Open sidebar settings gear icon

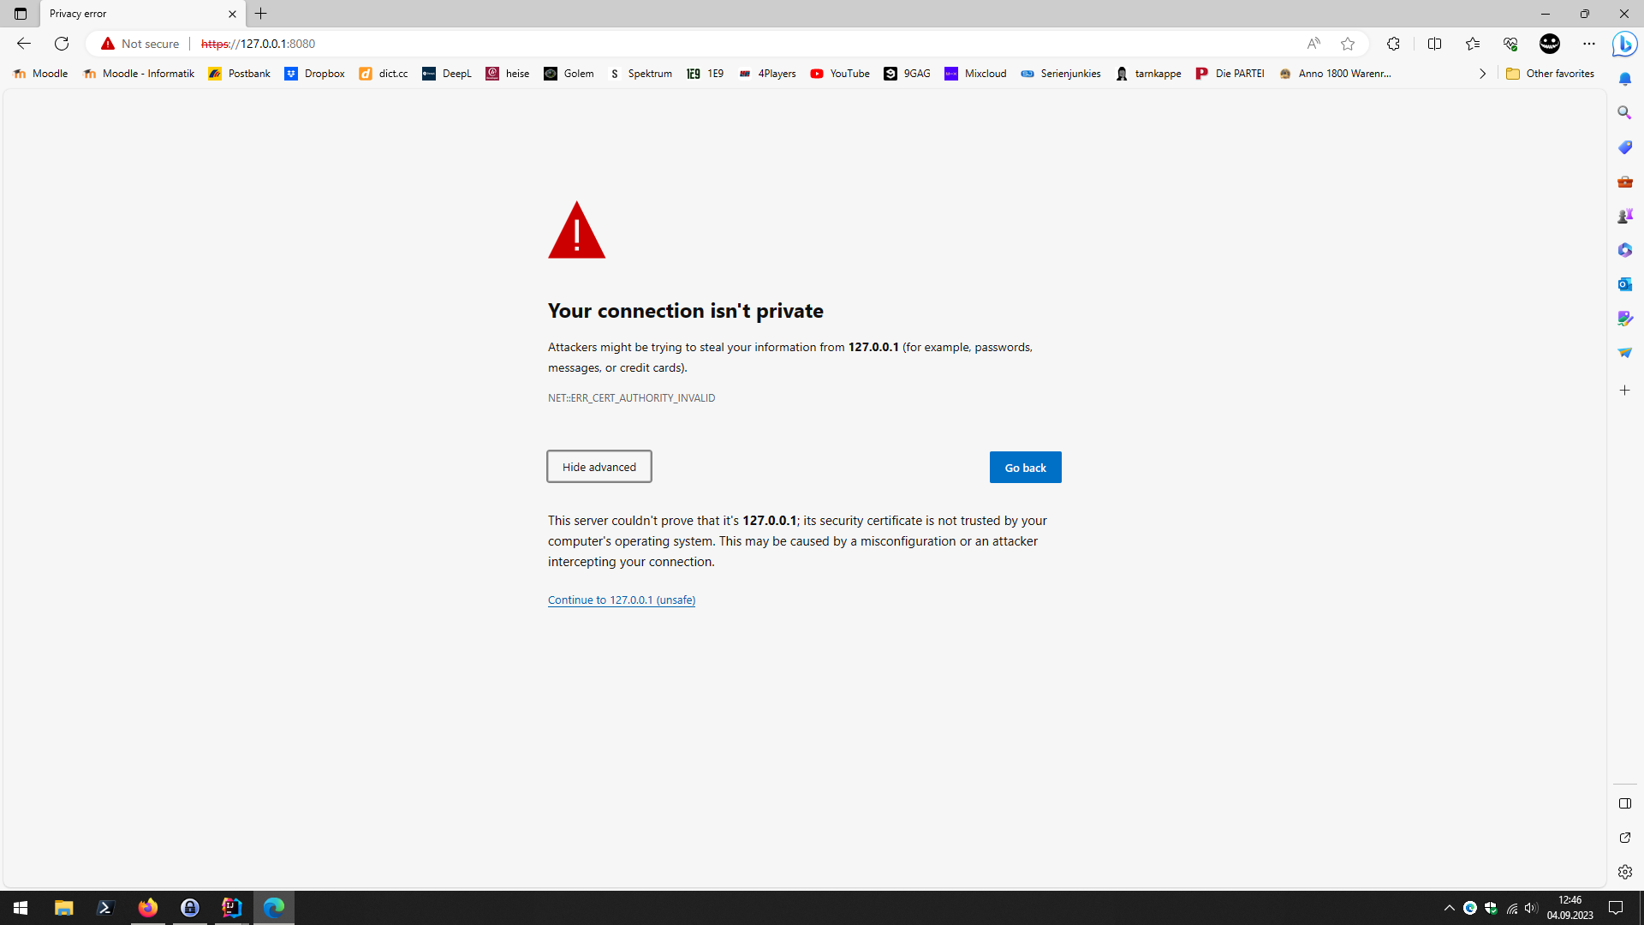point(1624,872)
